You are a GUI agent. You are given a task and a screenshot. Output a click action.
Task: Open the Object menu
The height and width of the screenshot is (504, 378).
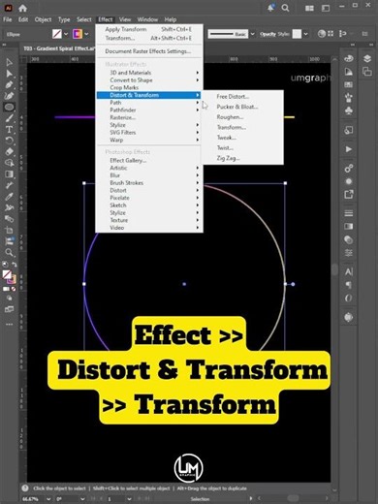(43, 19)
